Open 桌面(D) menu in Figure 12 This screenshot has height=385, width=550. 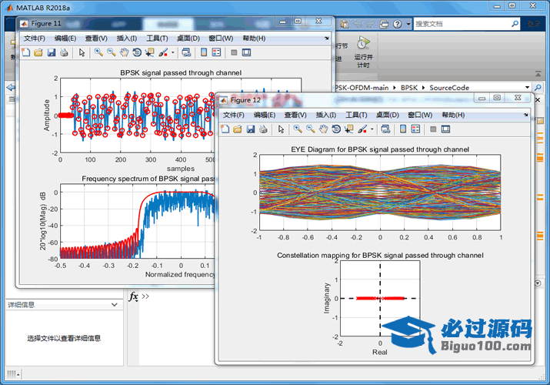[x=387, y=115]
